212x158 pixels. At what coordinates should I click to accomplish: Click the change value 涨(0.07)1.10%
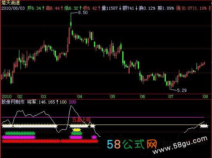[x=191, y=8]
